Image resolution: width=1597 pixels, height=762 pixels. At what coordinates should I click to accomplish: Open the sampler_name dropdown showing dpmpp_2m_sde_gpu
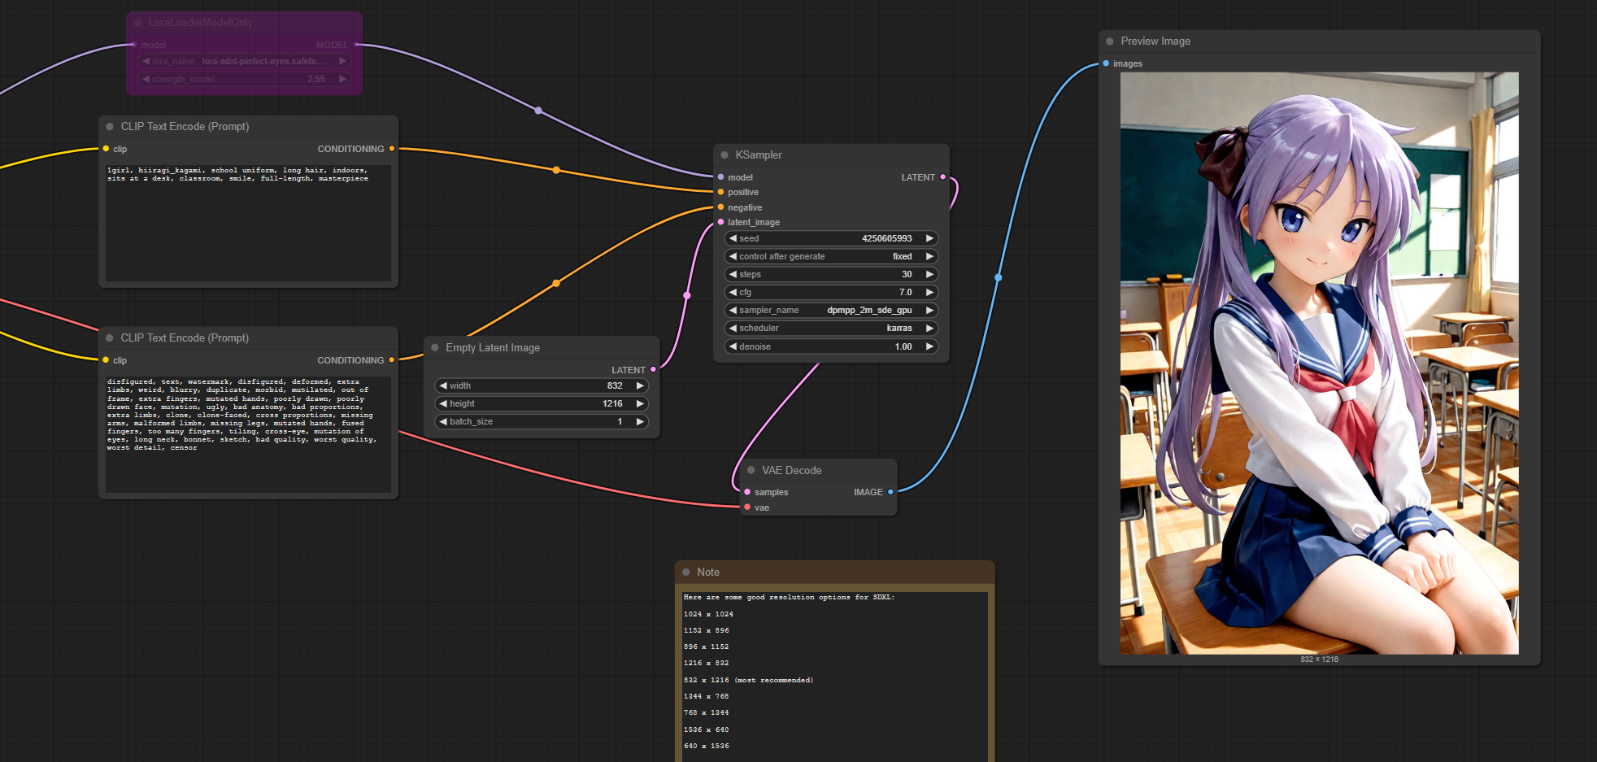point(831,310)
